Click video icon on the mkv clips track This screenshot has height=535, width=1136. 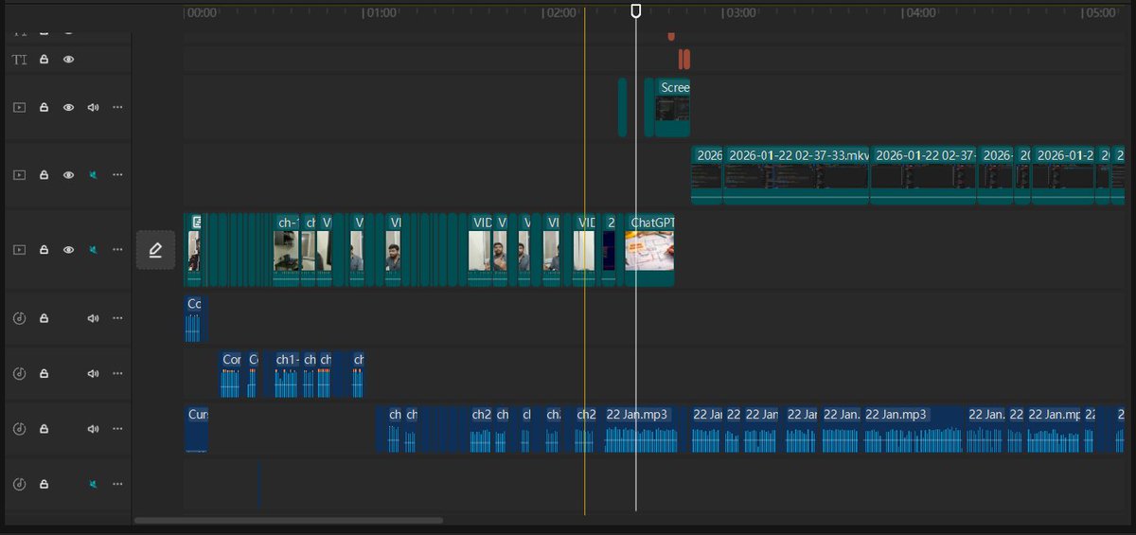19,175
